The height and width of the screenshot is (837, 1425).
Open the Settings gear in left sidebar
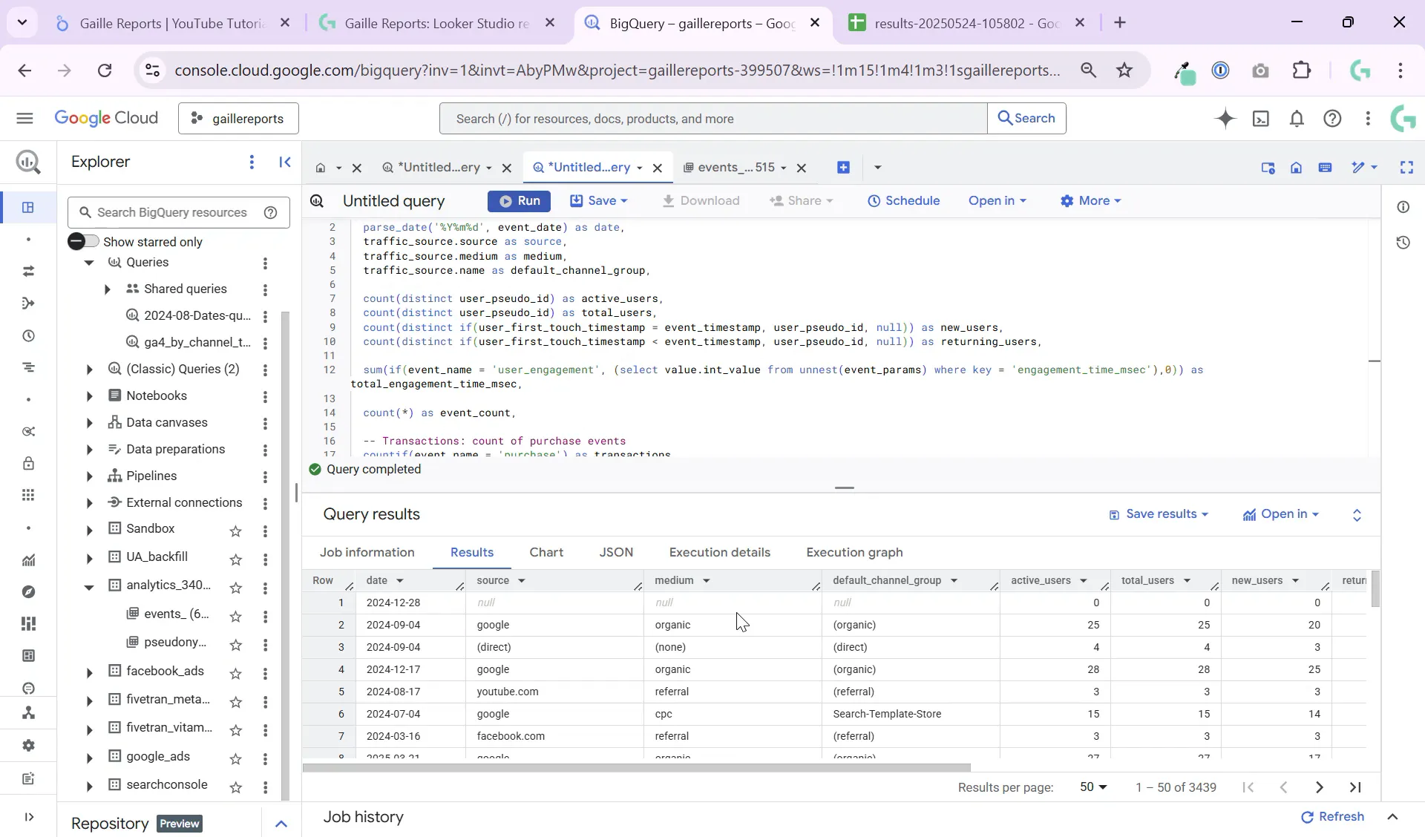point(28,746)
